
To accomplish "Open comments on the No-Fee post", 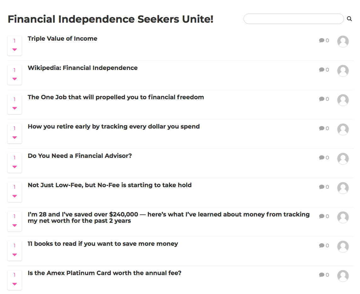I will (322, 187).
